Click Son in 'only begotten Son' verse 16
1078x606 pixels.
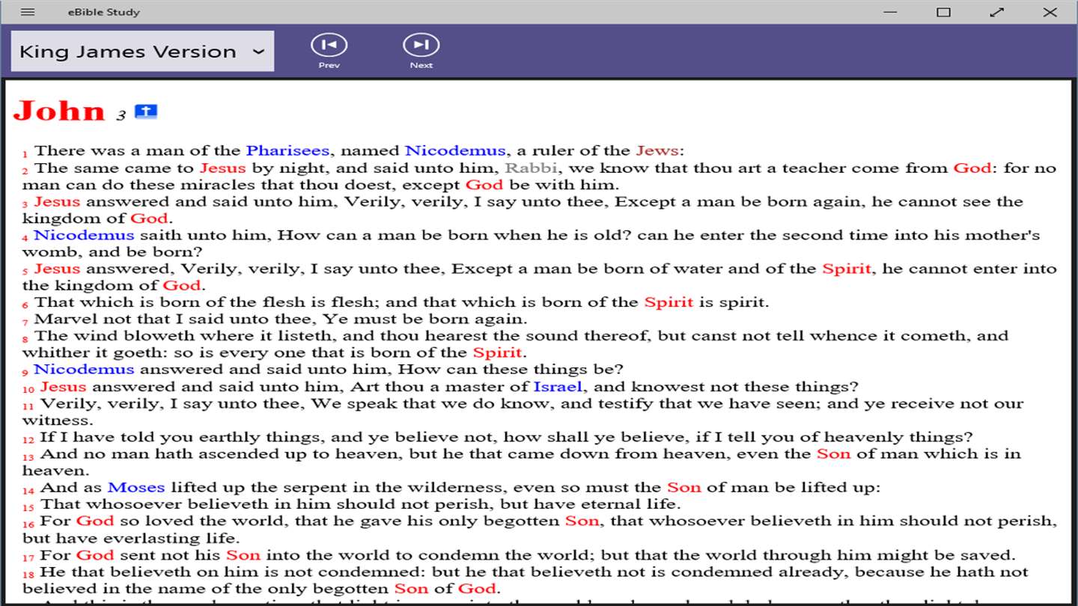582,521
